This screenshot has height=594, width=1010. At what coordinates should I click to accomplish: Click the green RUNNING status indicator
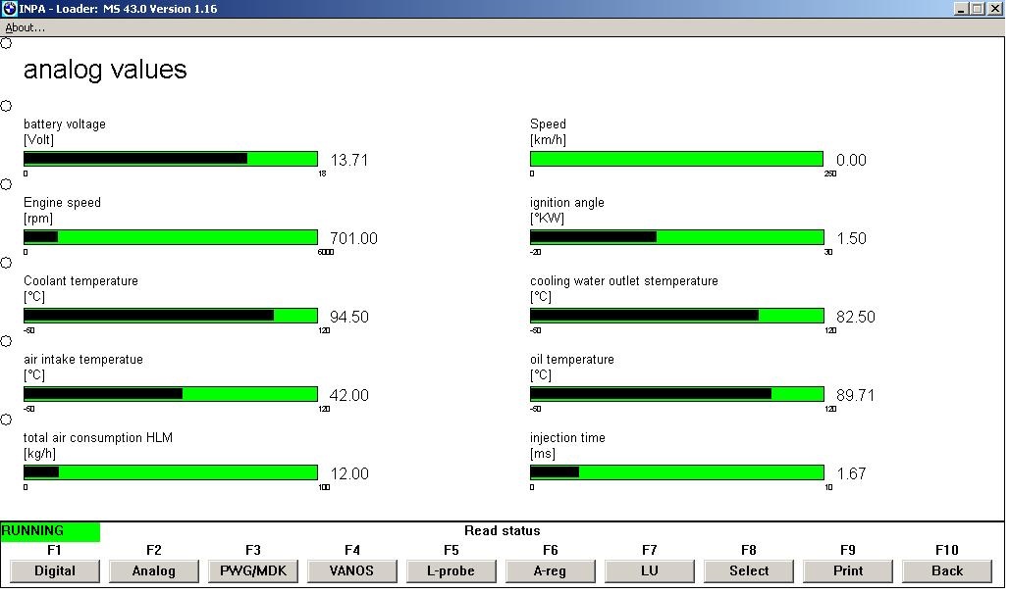click(50, 531)
